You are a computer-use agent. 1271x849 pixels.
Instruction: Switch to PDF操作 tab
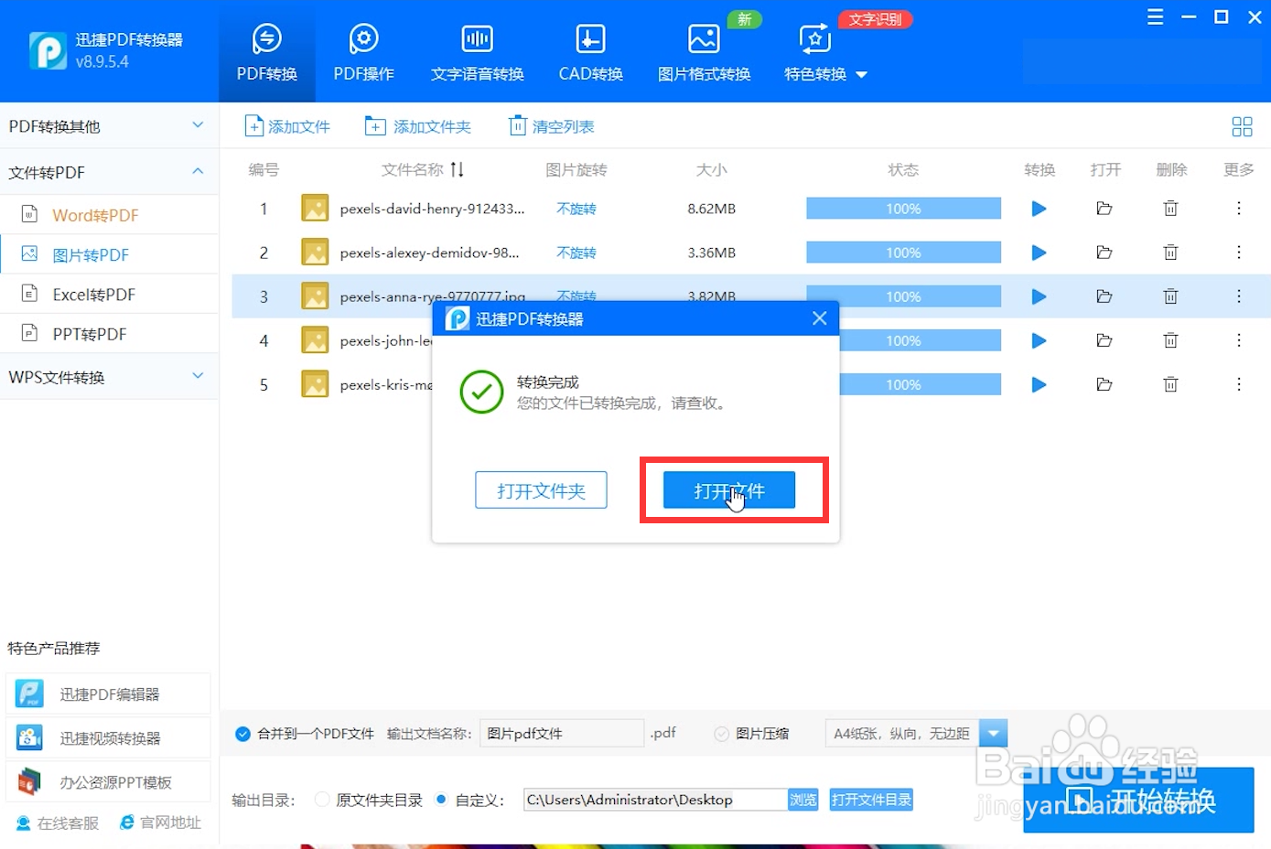[x=363, y=53]
